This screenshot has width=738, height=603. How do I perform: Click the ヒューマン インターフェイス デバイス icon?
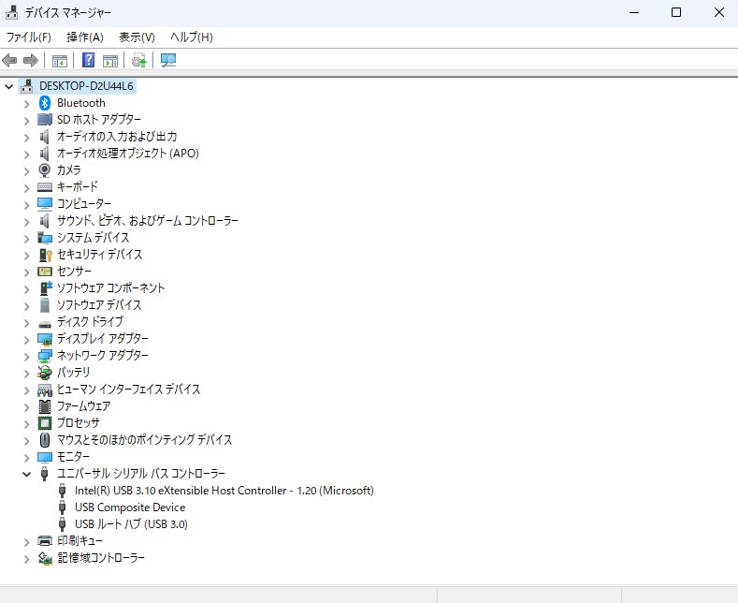(45, 390)
